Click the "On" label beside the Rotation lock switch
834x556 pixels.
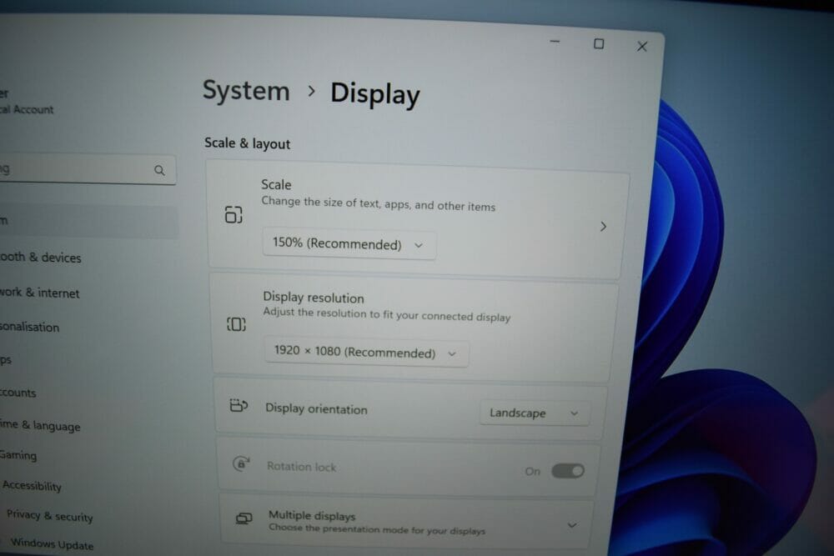click(532, 471)
